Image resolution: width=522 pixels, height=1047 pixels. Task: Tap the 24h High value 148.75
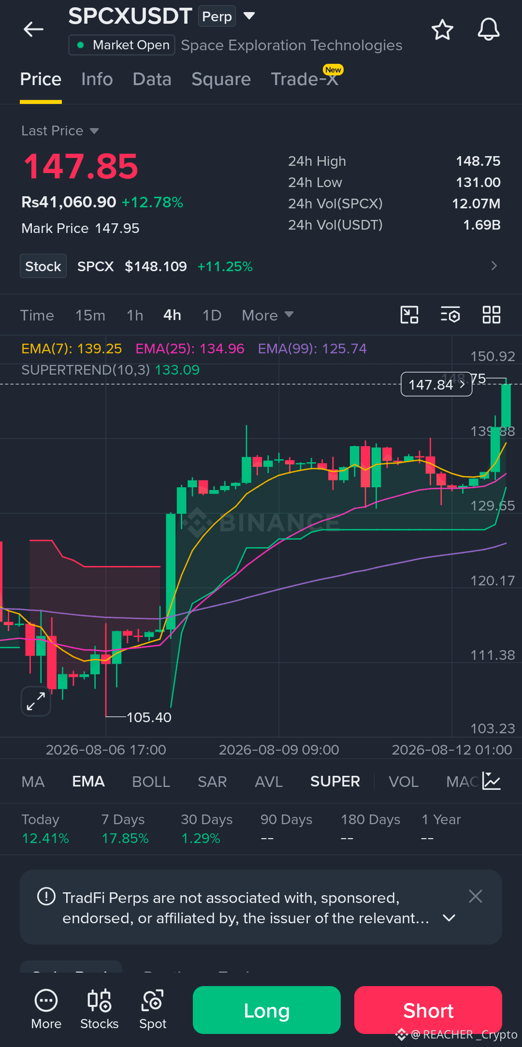click(x=478, y=161)
